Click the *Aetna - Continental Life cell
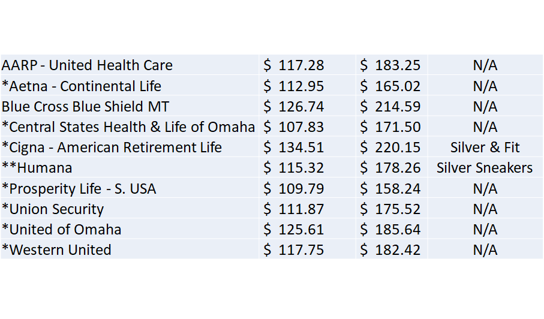This screenshot has height=319, width=544. pyautogui.click(x=130, y=86)
